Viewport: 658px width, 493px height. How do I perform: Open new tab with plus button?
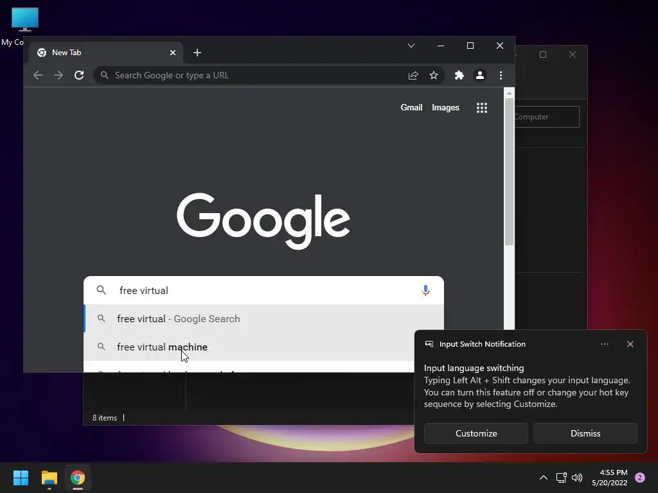(197, 53)
